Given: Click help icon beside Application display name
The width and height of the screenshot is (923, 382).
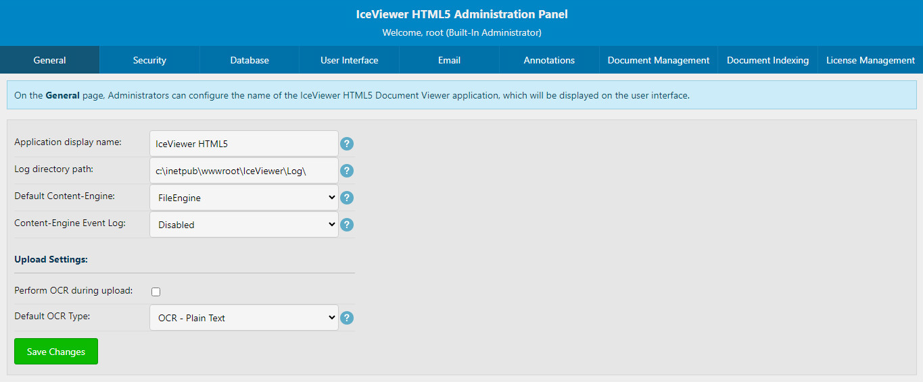Looking at the screenshot, I should point(347,144).
